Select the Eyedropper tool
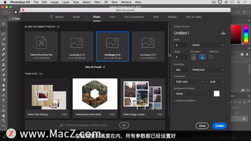 tap(3, 49)
